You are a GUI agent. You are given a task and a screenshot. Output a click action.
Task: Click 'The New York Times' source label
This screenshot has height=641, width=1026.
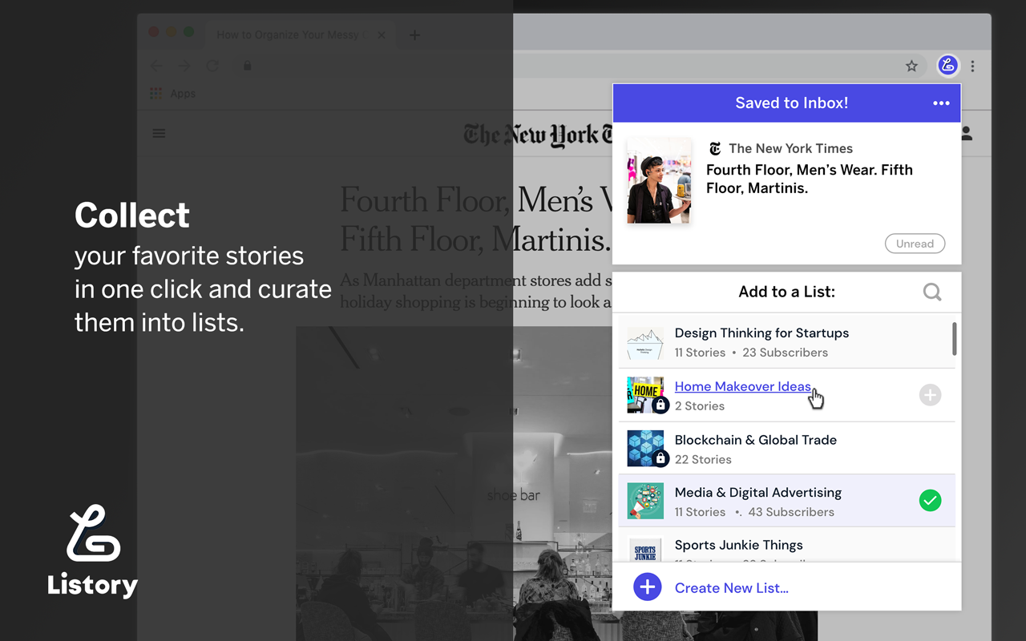(x=790, y=148)
